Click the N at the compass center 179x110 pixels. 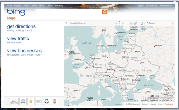[120, 23]
